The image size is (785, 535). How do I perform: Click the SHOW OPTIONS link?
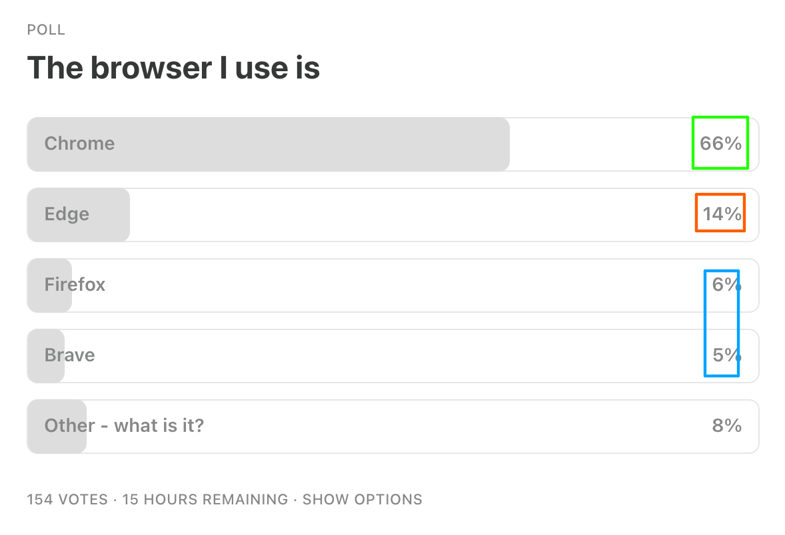tap(362, 499)
